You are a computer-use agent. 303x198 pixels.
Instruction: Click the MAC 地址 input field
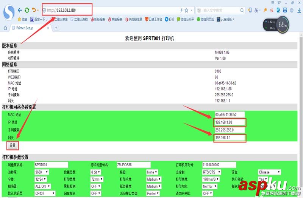230,114
